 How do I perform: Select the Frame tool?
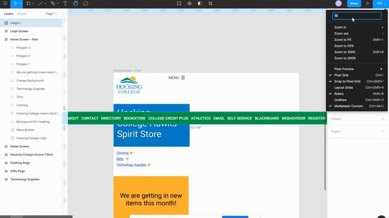(x=29, y=4)
